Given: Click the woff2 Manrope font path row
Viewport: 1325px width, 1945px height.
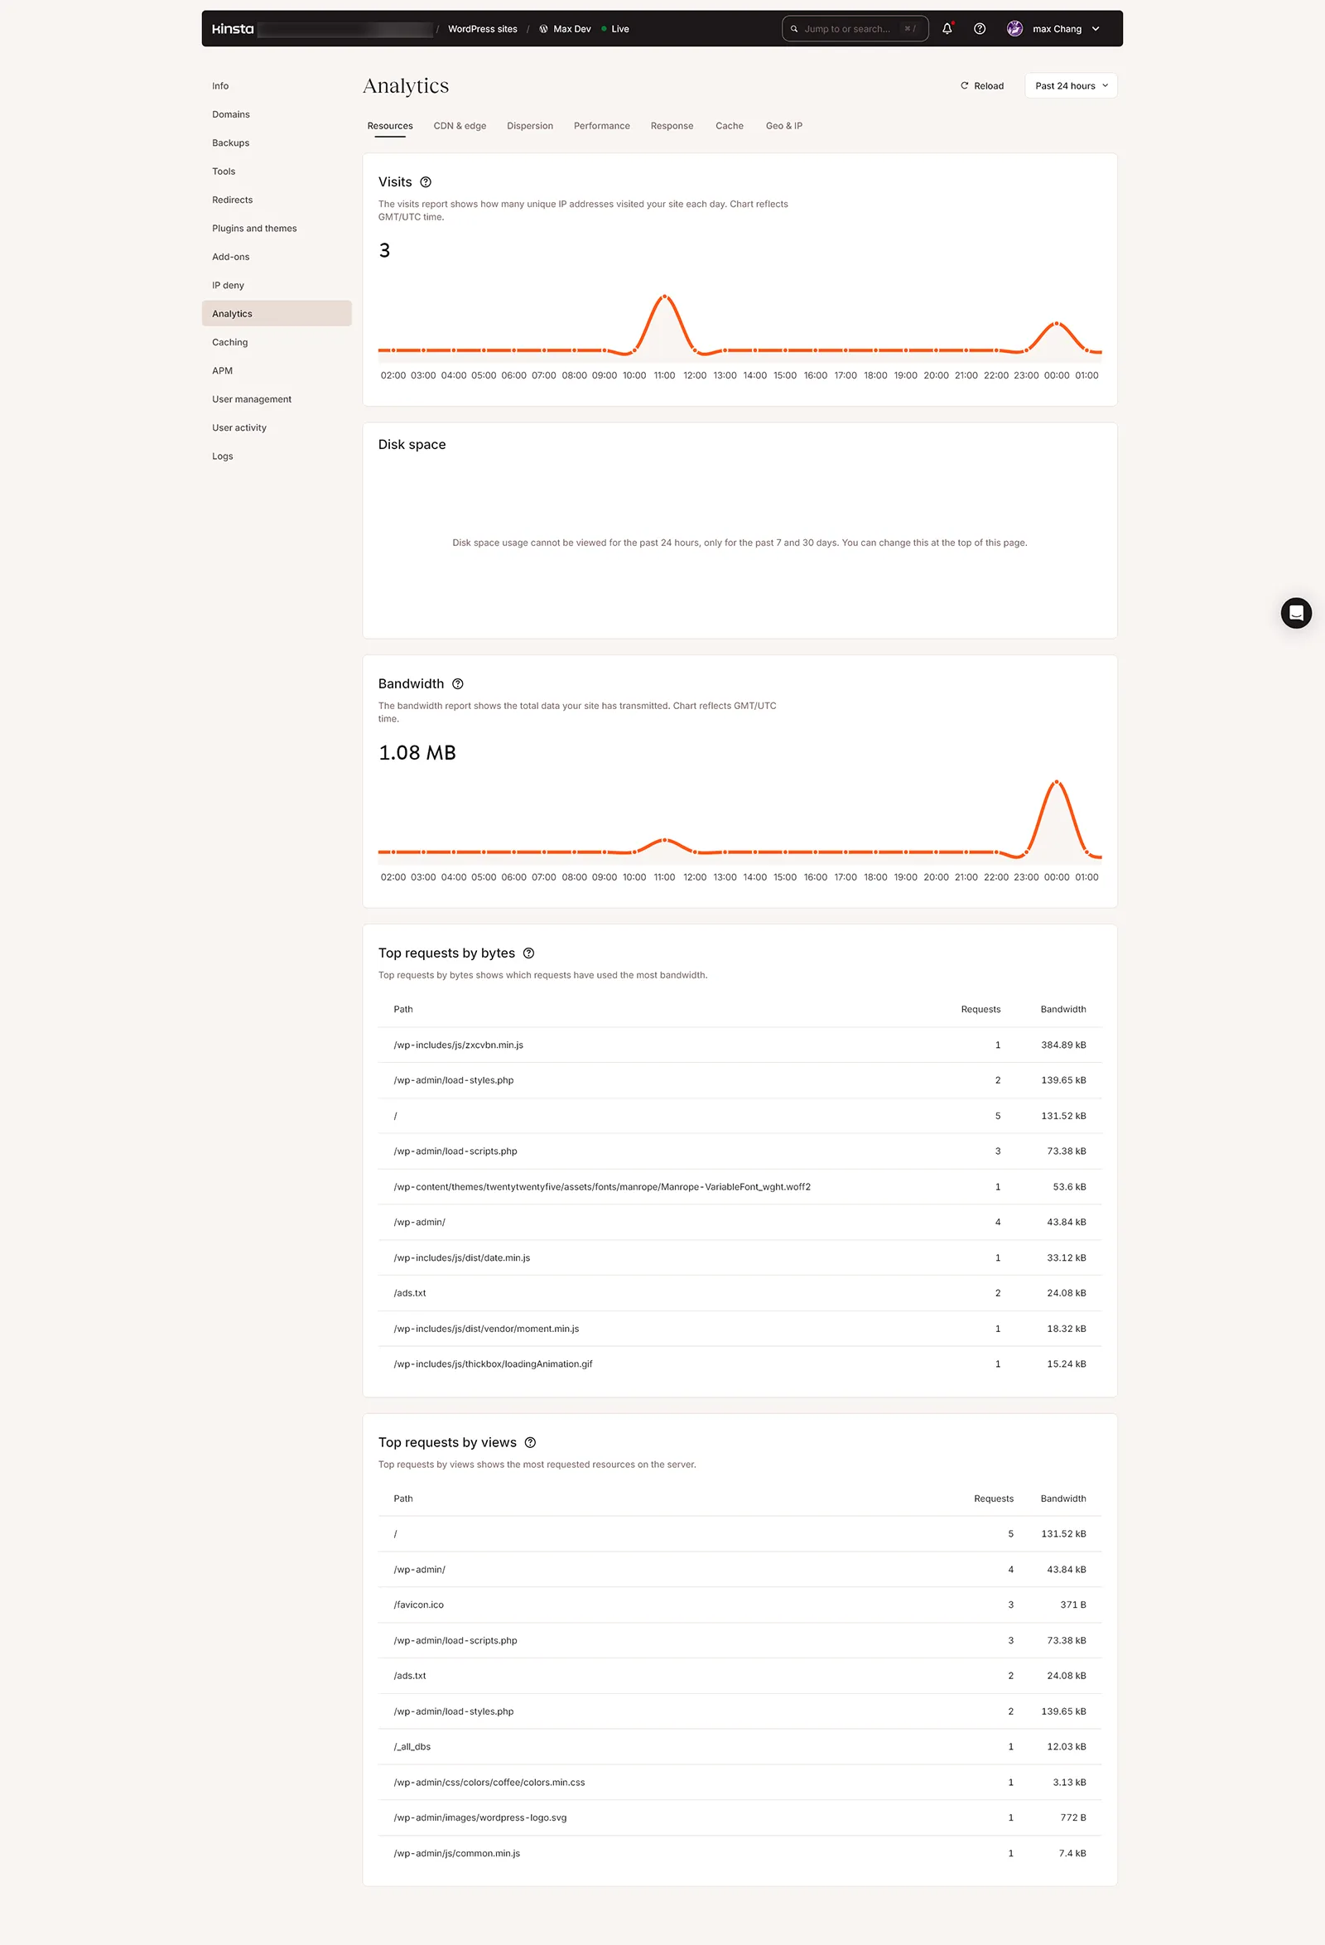Looking at the screenshot, I should tap(740, 1187).
